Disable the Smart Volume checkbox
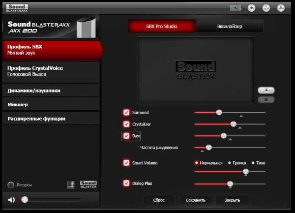 tap(126, 163)
